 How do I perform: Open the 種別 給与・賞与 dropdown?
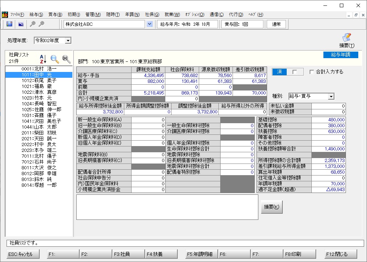click(x=331, y=96)
